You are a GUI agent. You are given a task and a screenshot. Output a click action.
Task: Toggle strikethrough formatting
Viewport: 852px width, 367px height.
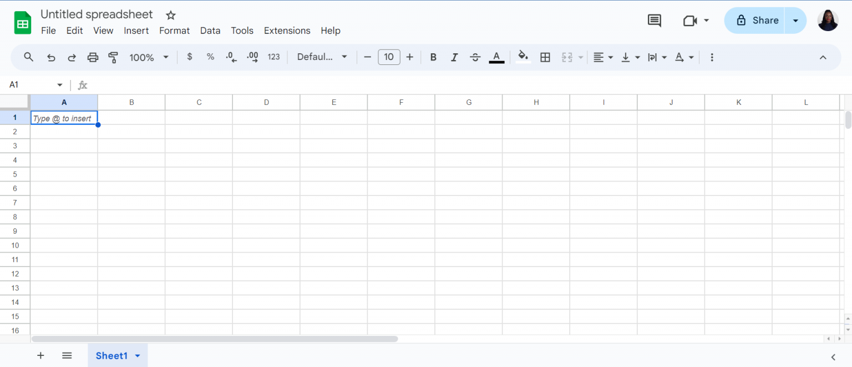(475, 57)
